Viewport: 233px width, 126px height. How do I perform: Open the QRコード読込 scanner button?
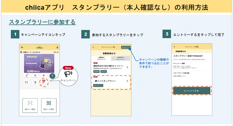click(30, 106)
